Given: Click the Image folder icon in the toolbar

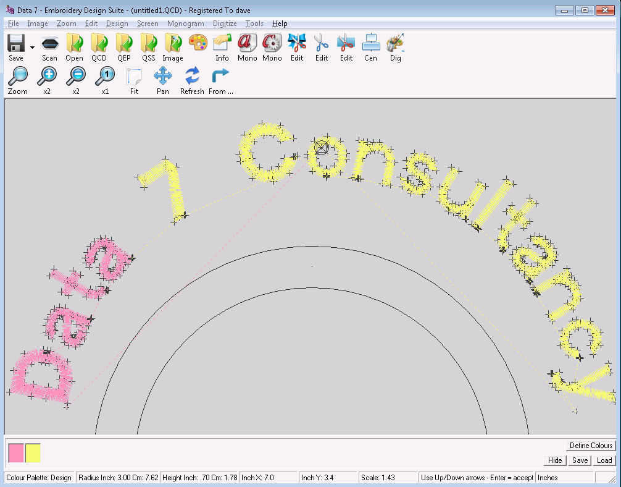Looking at the screenshot, I should 173,43.
